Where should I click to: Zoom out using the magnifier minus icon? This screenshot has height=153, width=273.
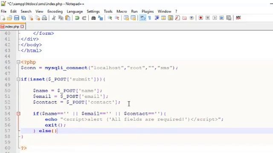click(x=117, y=18)
